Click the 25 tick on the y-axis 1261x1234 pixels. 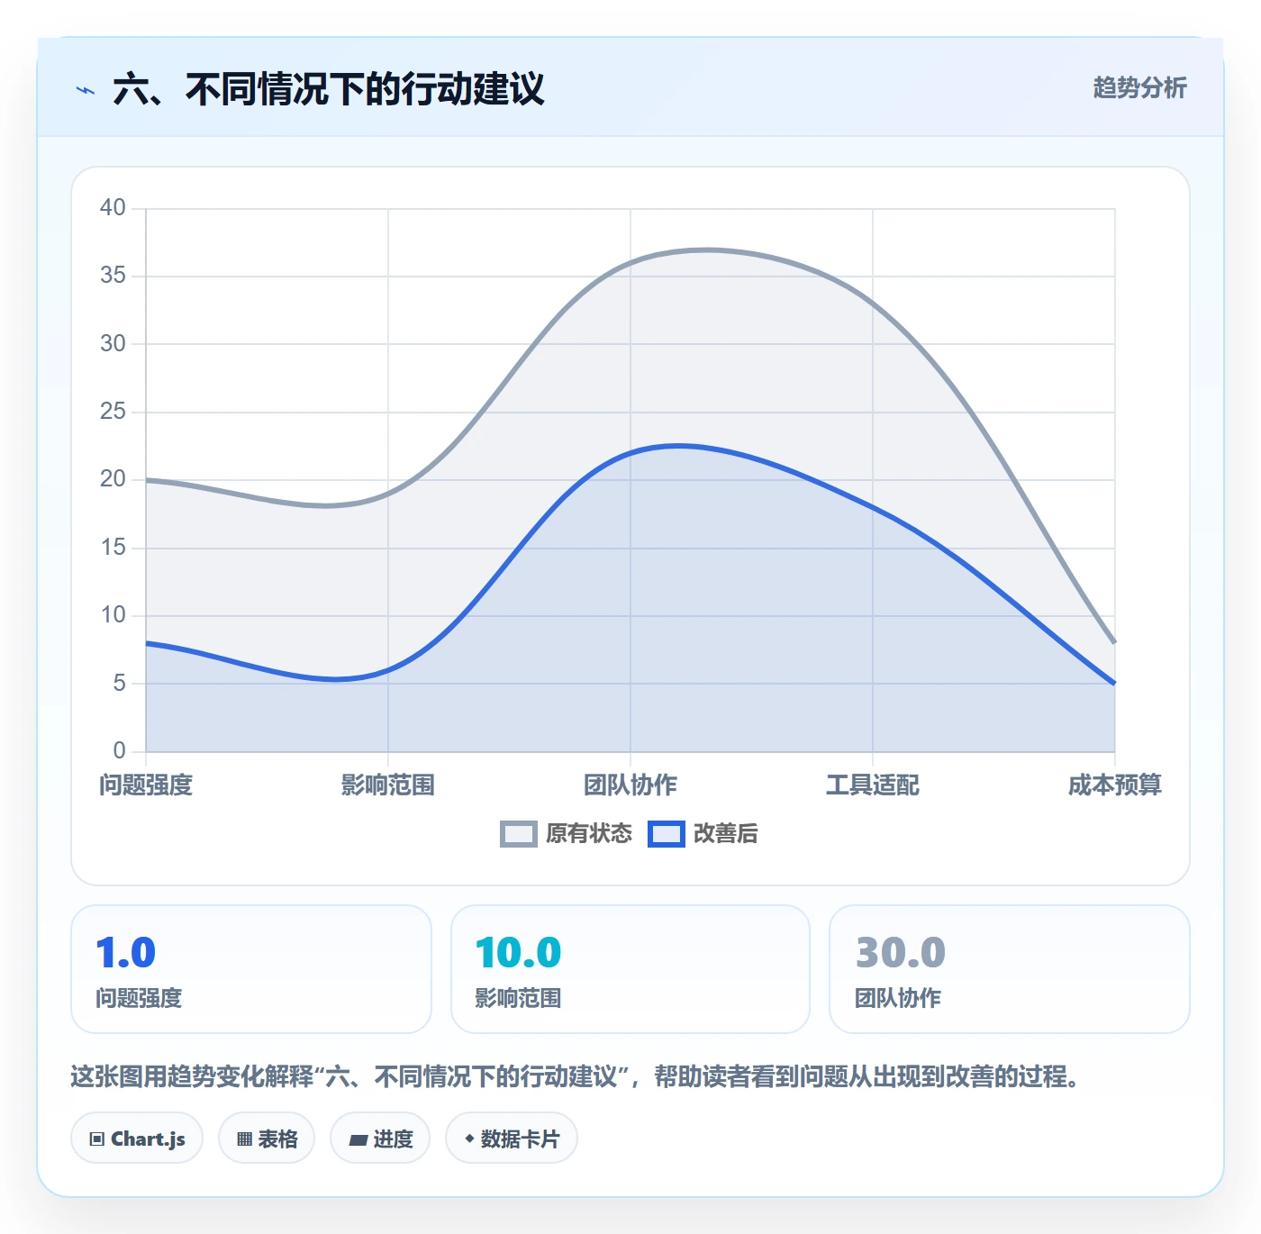(113, 412)
